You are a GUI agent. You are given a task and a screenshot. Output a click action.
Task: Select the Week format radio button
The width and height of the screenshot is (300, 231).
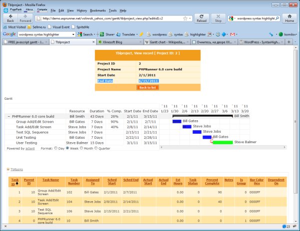tap(67, 148)
